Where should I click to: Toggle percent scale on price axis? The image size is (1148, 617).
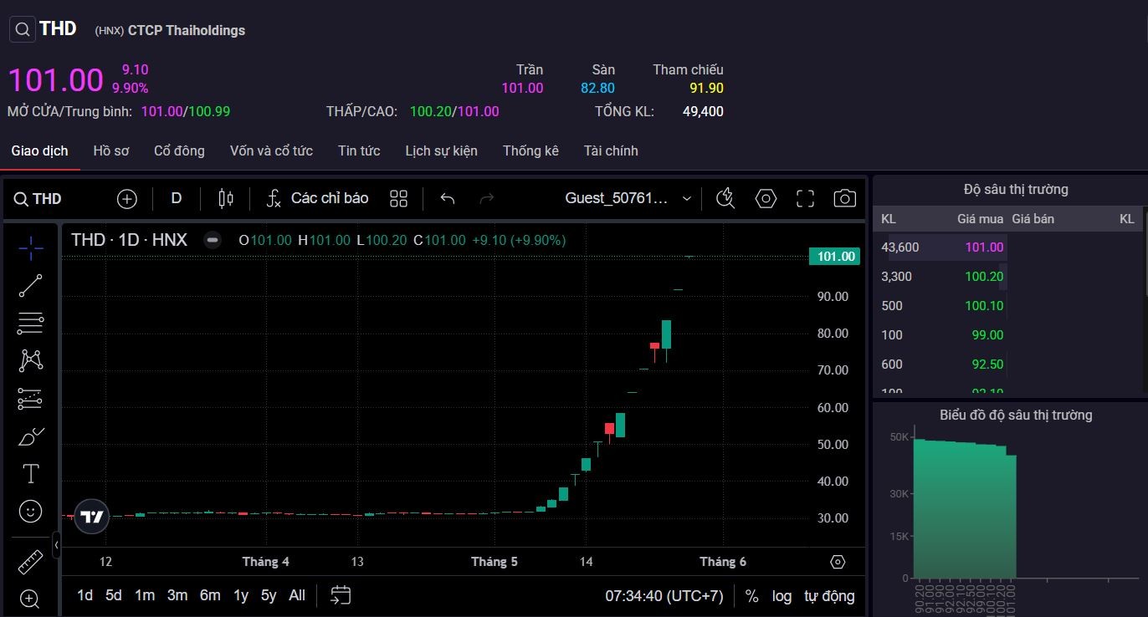coord(752,596)
